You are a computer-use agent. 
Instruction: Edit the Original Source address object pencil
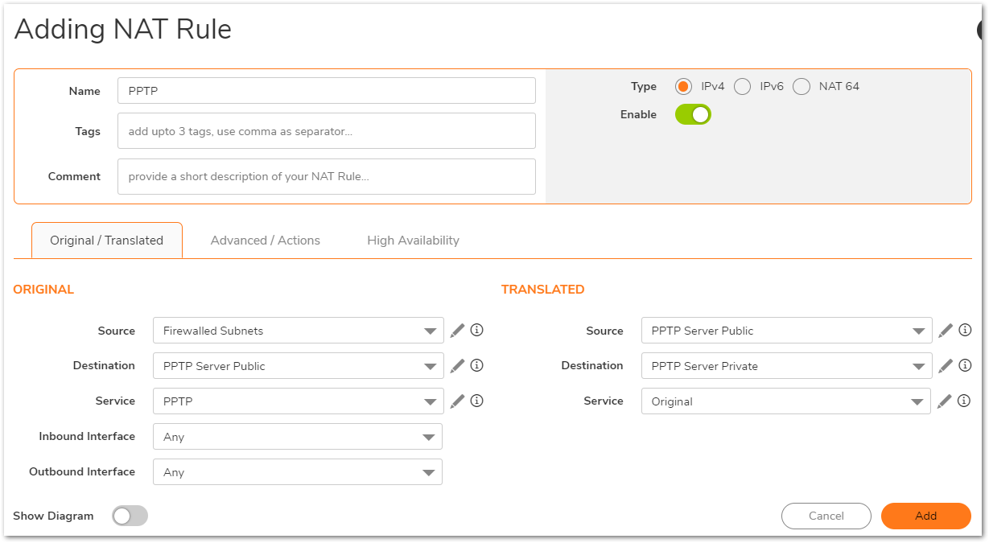[x=457, y=331]
